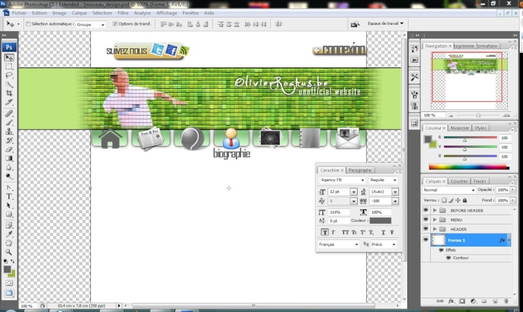Toggle Effets visibility eye
Viewport: 523px width, 312px height.
(441, 250)
